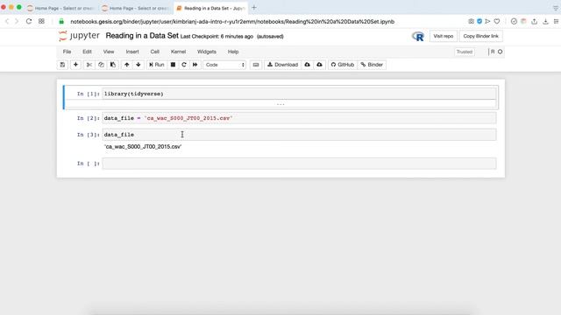Click Copy Binder link button
Screen dimensions: 561x315
coord(481,36)
